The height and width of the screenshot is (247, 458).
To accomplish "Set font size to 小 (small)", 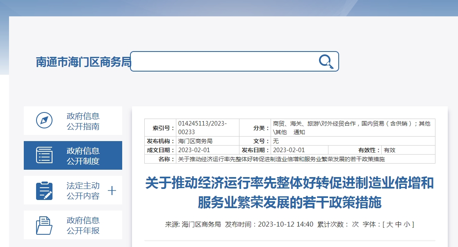I will click(x=406, y=224).
